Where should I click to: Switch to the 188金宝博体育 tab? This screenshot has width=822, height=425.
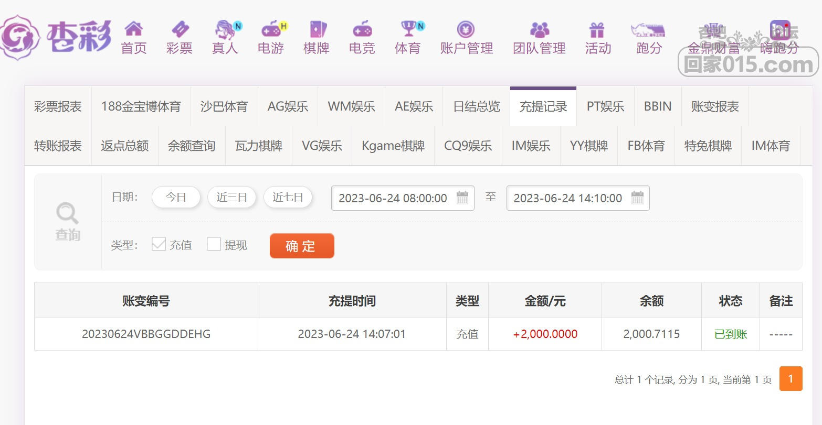point(141,107)
